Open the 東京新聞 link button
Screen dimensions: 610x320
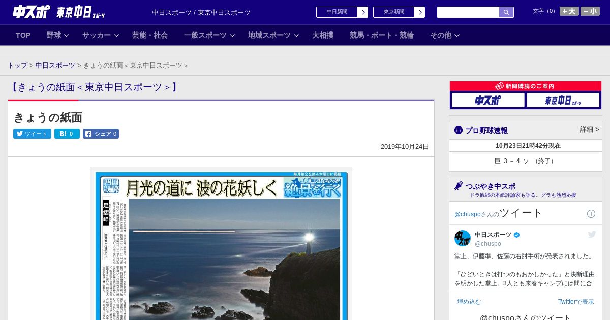pyautogui.click(x=394, y=12)
